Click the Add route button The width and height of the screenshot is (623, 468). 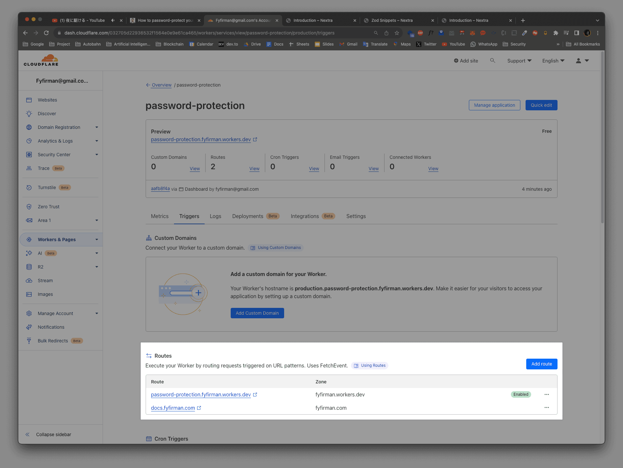pyautogui.click(x=542, y=364)
